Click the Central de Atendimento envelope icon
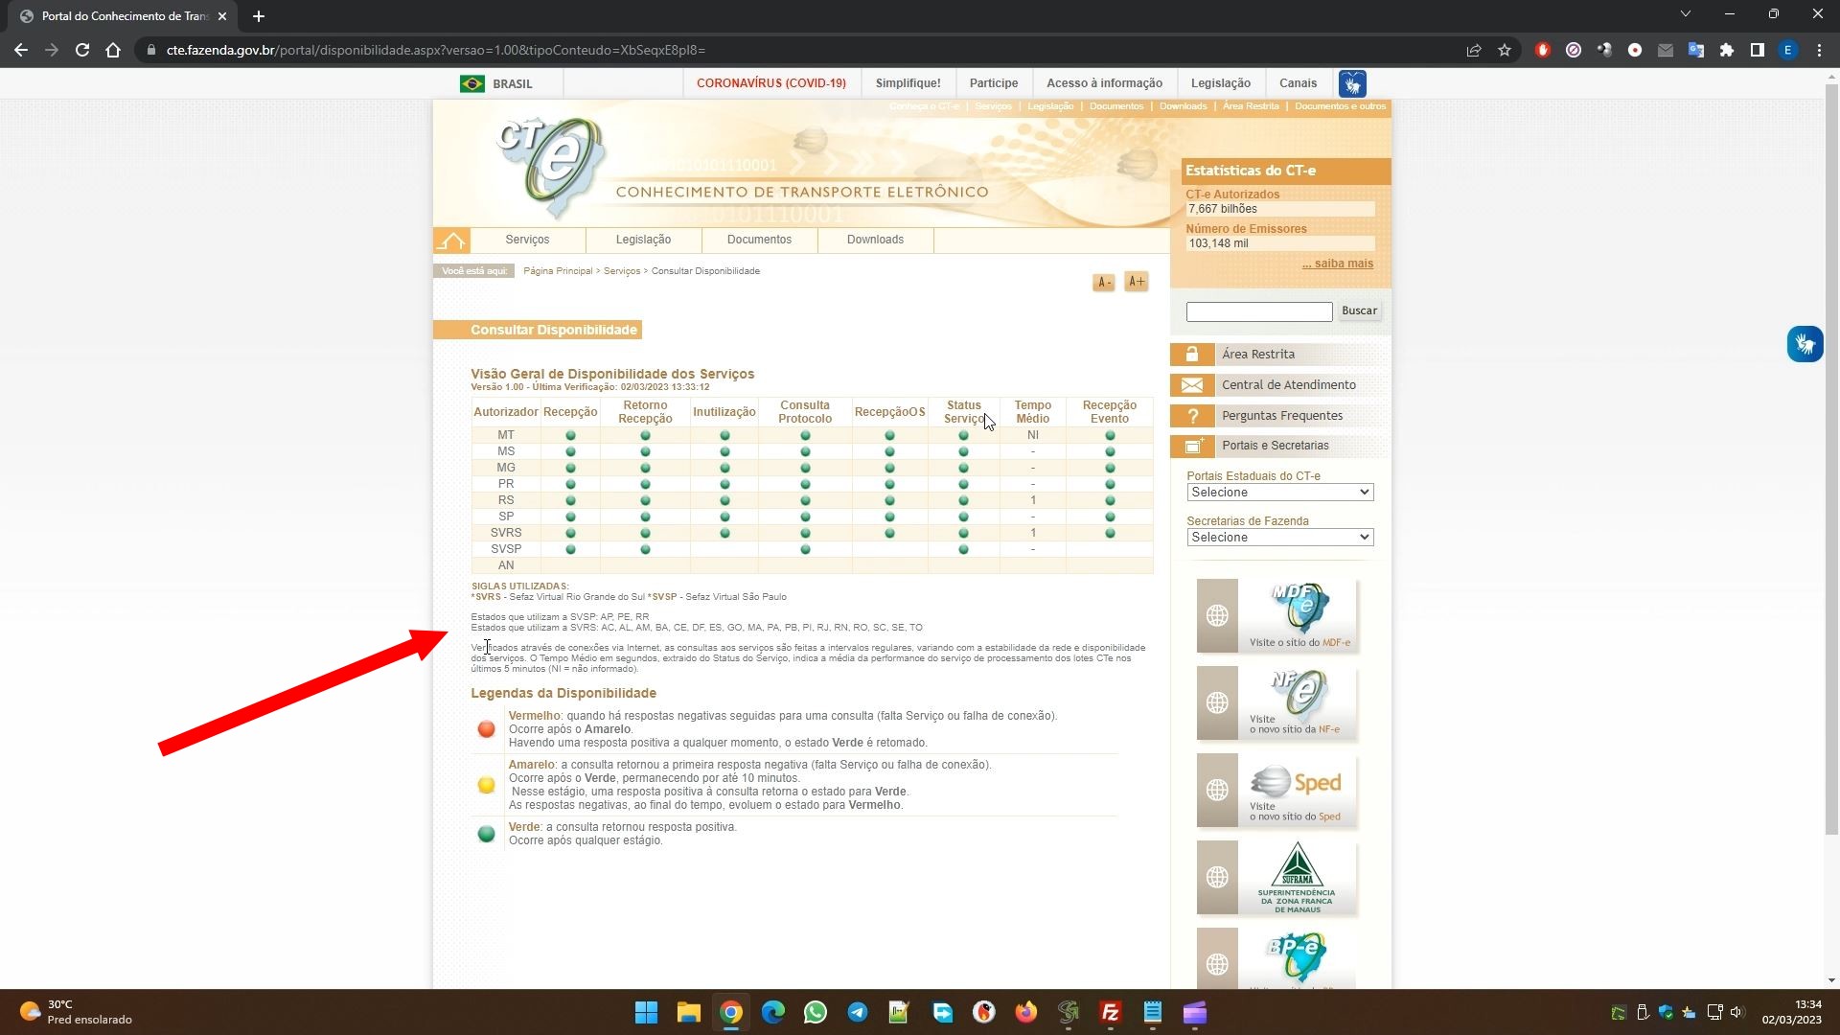The width and height of the screenshot is (1840, 1035). 1192,385
